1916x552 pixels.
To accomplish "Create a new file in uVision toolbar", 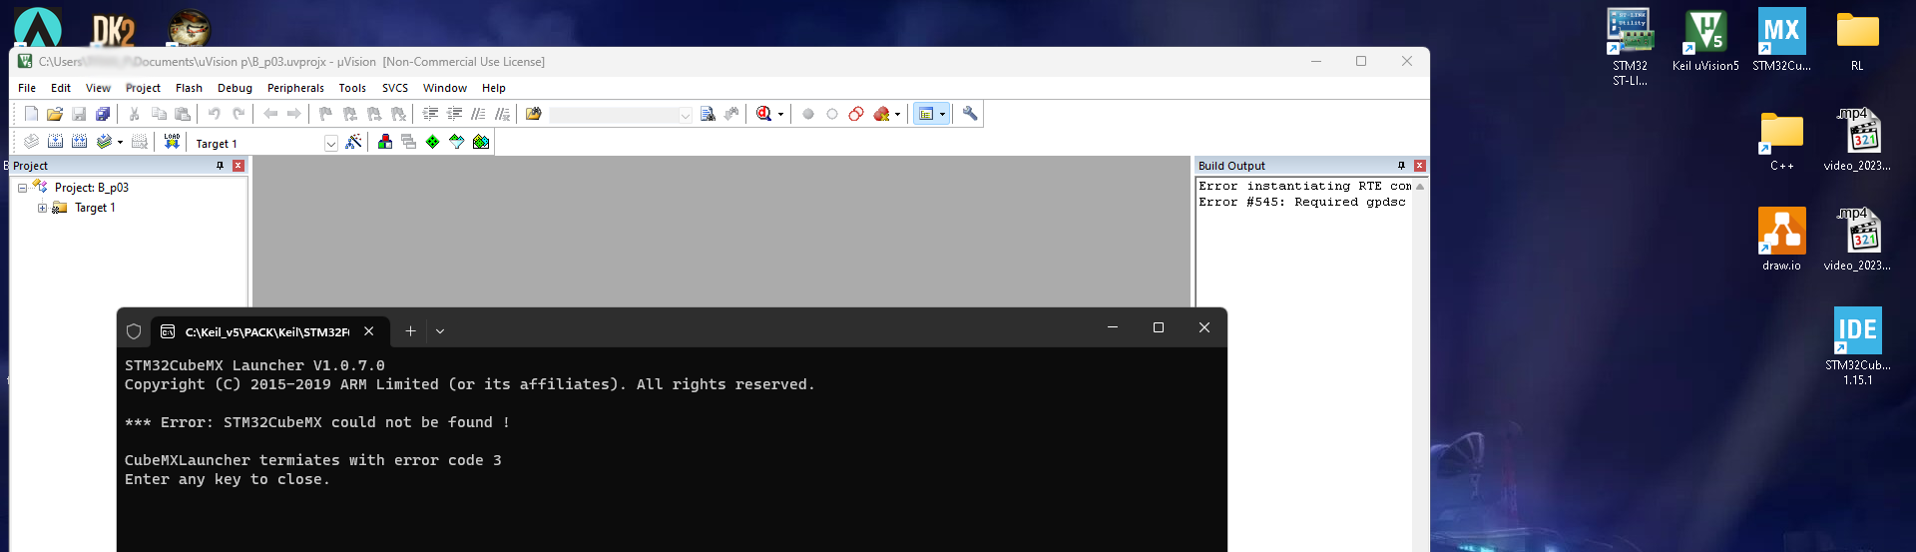I will click(31, 114).
